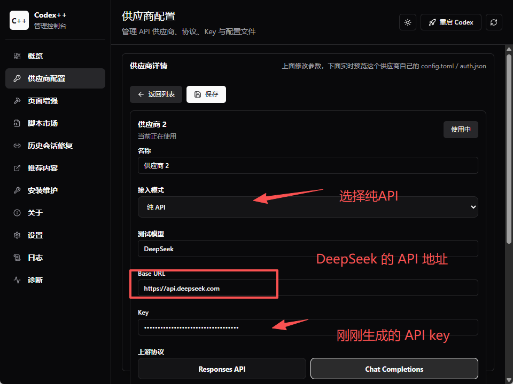Click the 当前正在使用 status text
Viewport: 513px width, 384px height.
[x=157, y=136]
